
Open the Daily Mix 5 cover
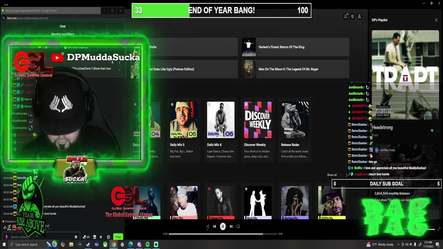[x=184, y=120]
